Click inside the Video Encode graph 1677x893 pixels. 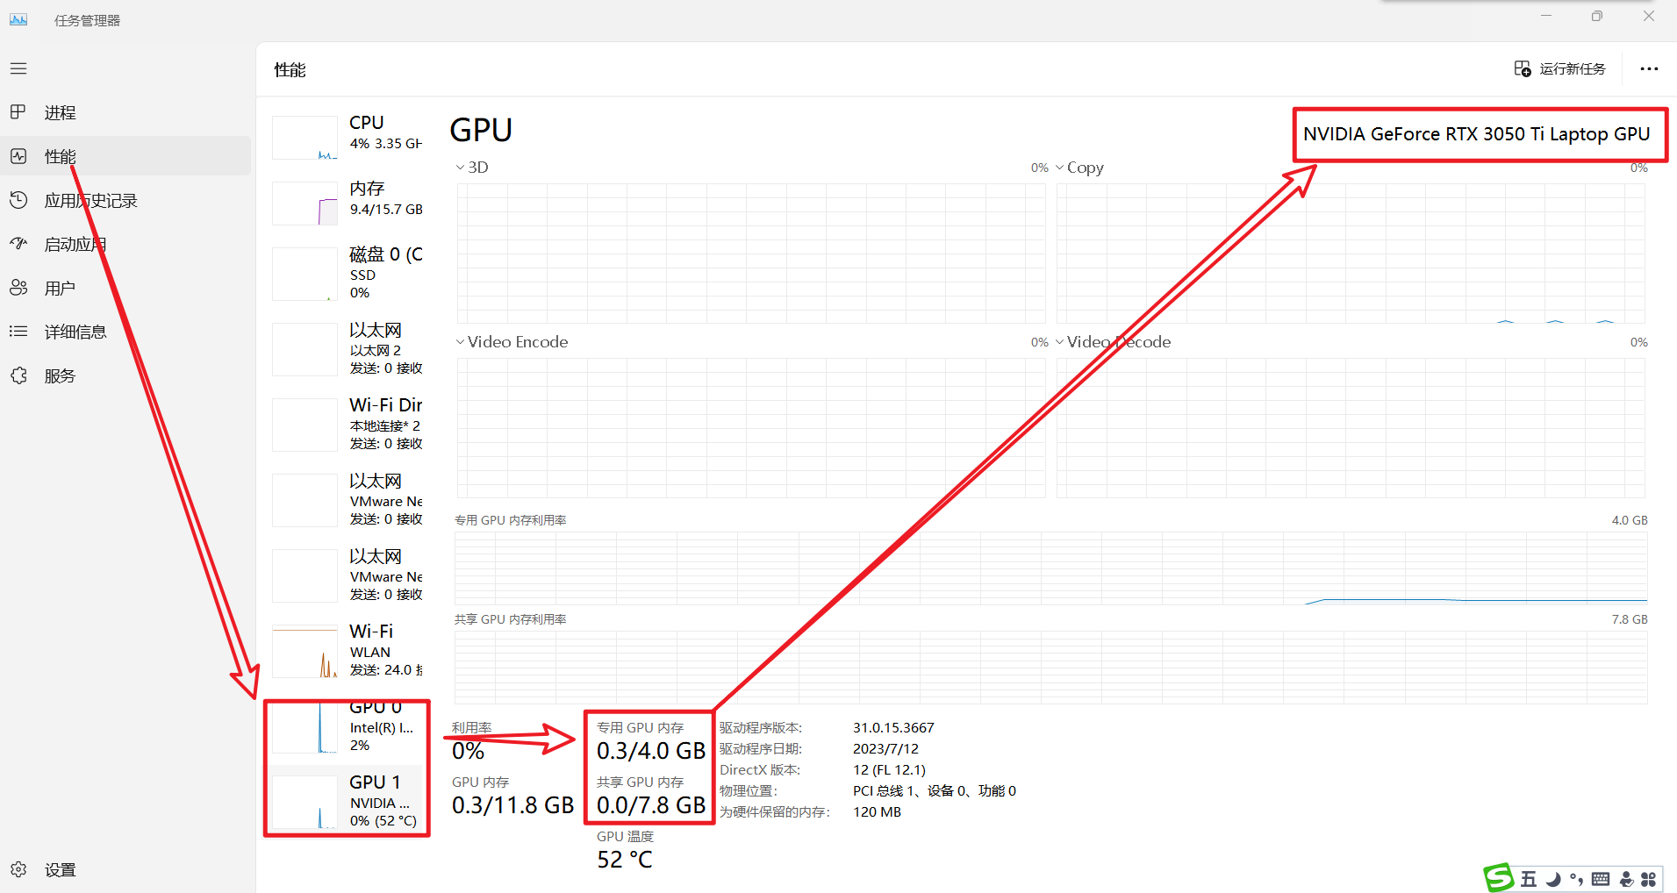(751, 427)
